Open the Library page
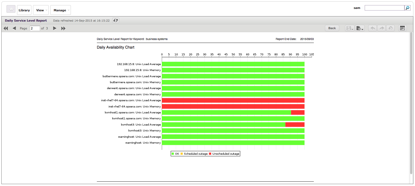The width and height of the screenshot is (415, 186). [24, 10]
